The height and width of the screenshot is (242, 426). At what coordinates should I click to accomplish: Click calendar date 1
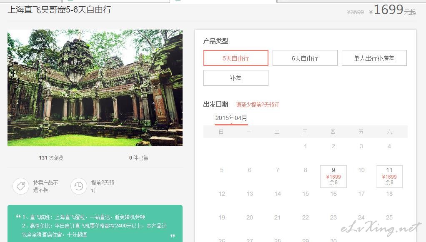(x=306, y=146)
